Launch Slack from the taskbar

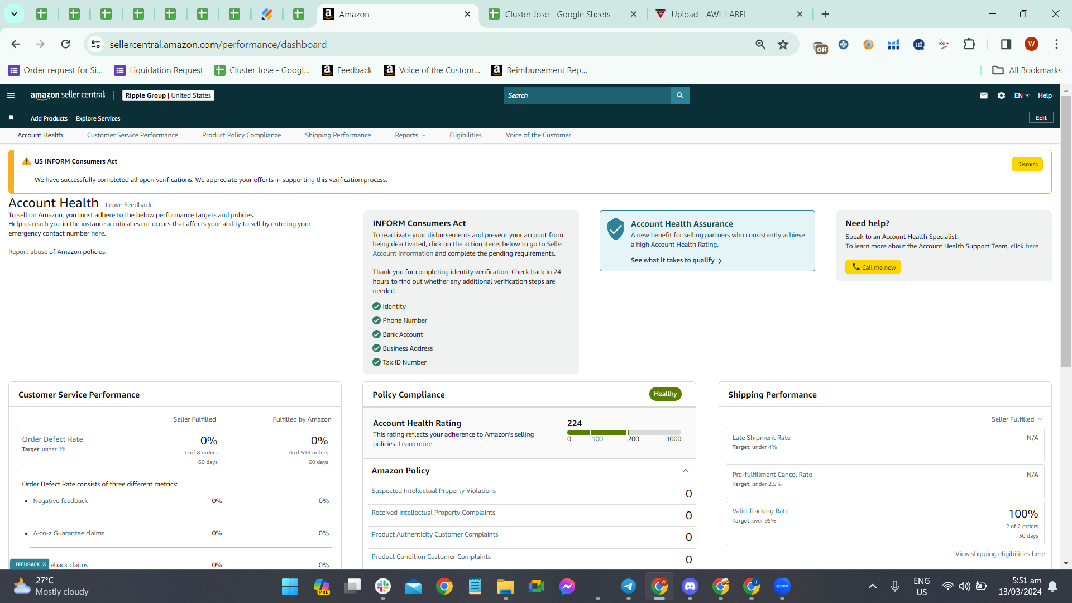point(383,586)
